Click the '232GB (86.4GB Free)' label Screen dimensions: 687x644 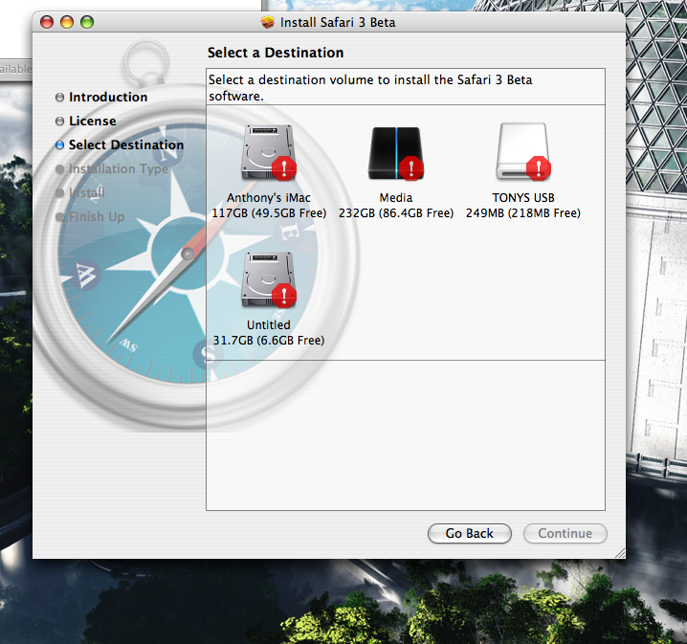(x=396, y=213)
